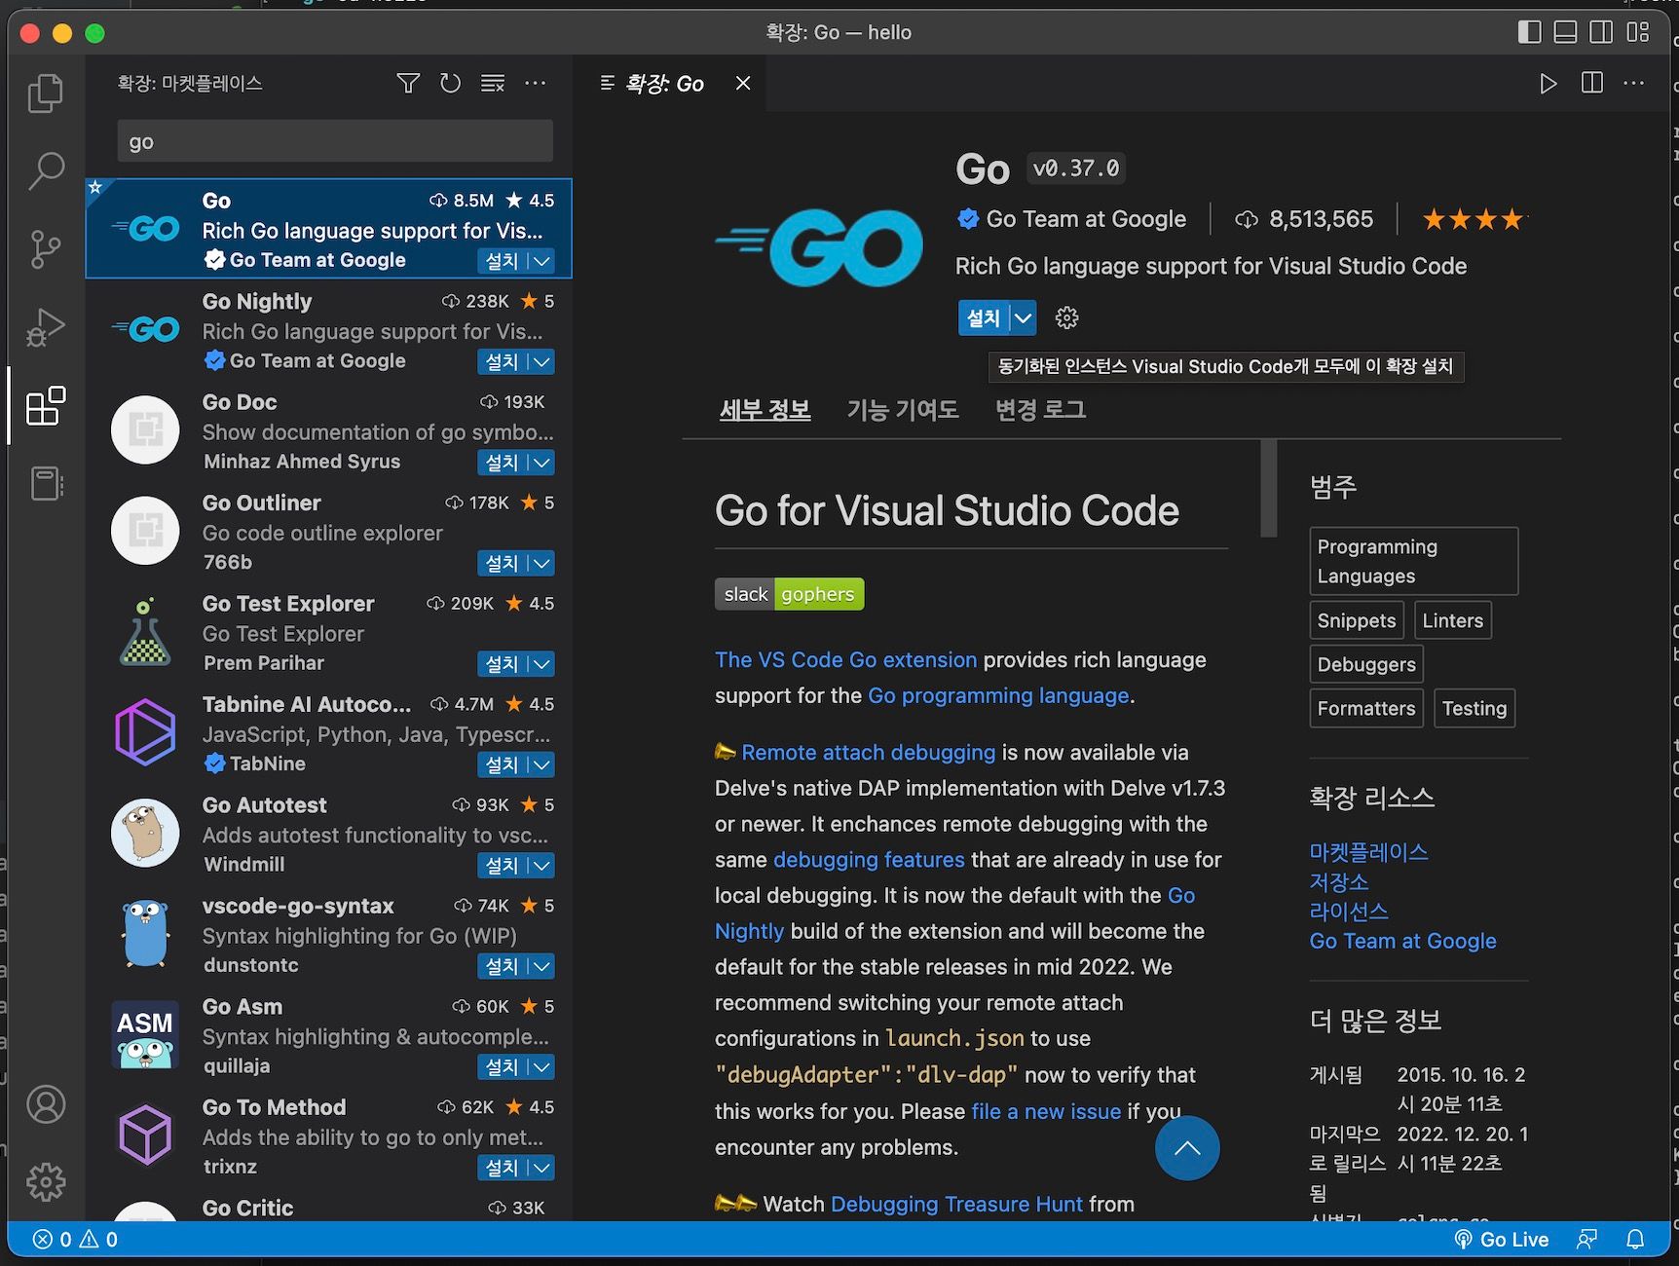Expand install dropdown for Go Nightly
The image size is (1679, 1266).
542,362
